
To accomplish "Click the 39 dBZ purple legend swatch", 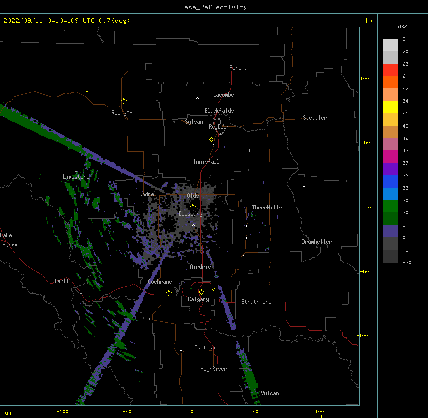I will pos(390,169).
